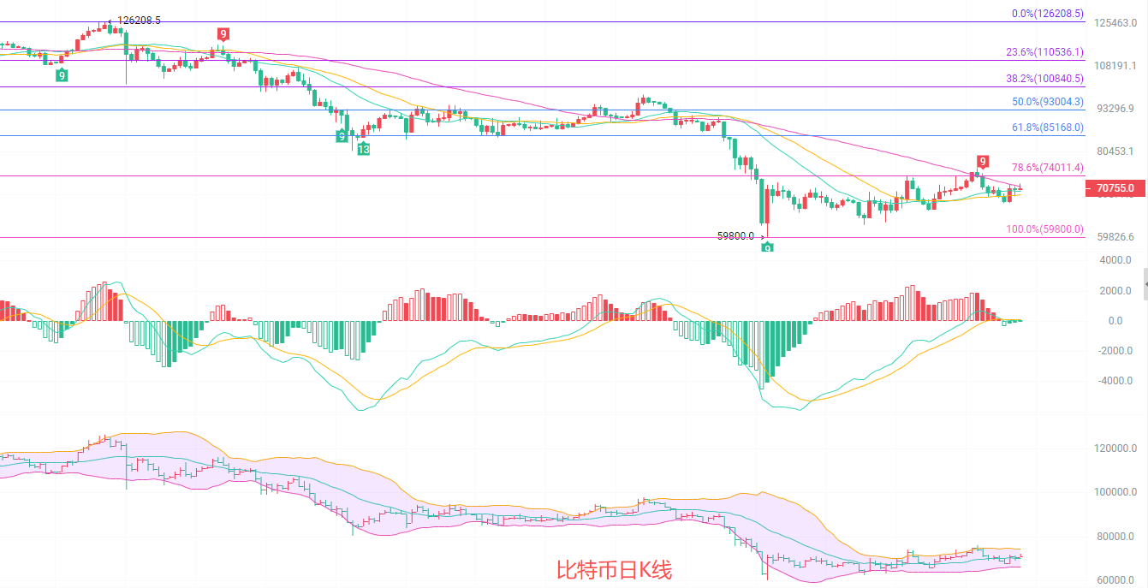Click the 120000.0 Bollinger axis label
Viewport: 1148px width, 588px height.
click(1117, 448)
